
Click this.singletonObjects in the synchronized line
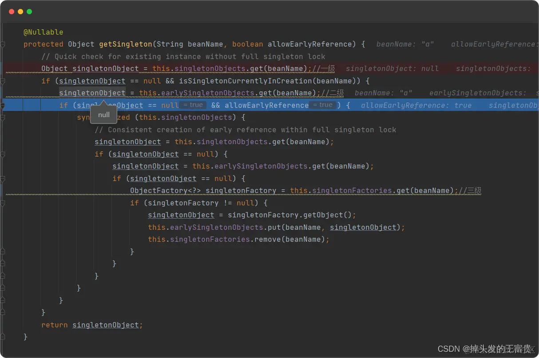point(186,118)
